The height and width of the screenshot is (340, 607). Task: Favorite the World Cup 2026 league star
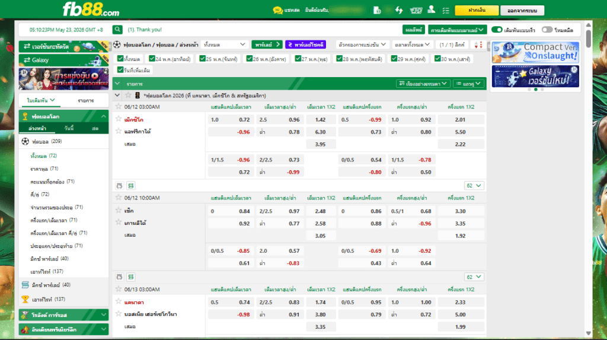(x=128, y=96)
